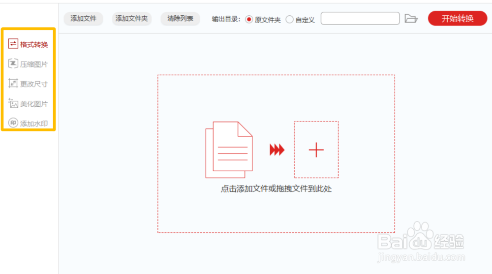The height and width of the screenshot is (274, 492).
Task: Click the 添加文件夹 button
Action: 131,19
